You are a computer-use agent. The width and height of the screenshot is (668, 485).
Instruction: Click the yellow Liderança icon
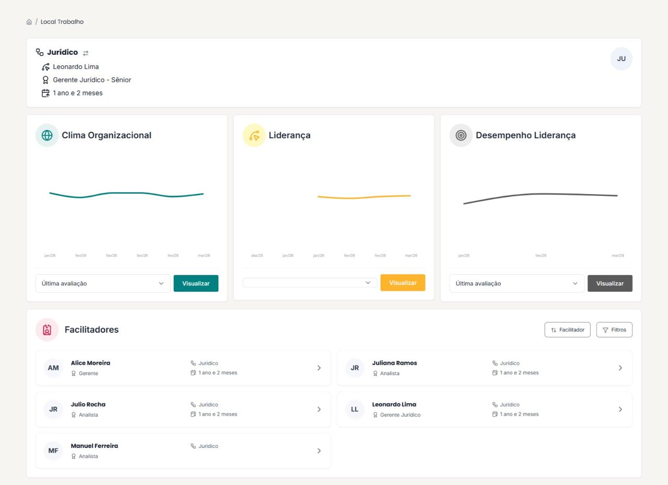[254, 136]
